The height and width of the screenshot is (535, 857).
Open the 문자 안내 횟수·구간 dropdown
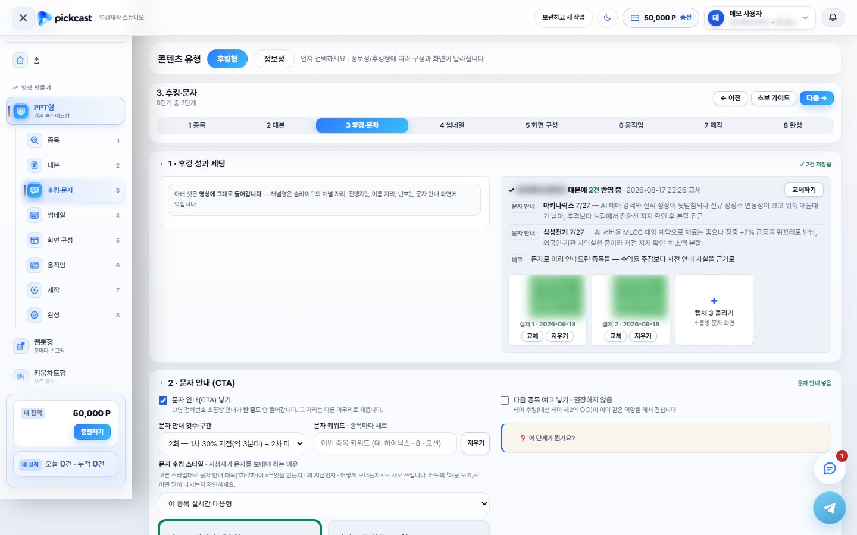232,443
